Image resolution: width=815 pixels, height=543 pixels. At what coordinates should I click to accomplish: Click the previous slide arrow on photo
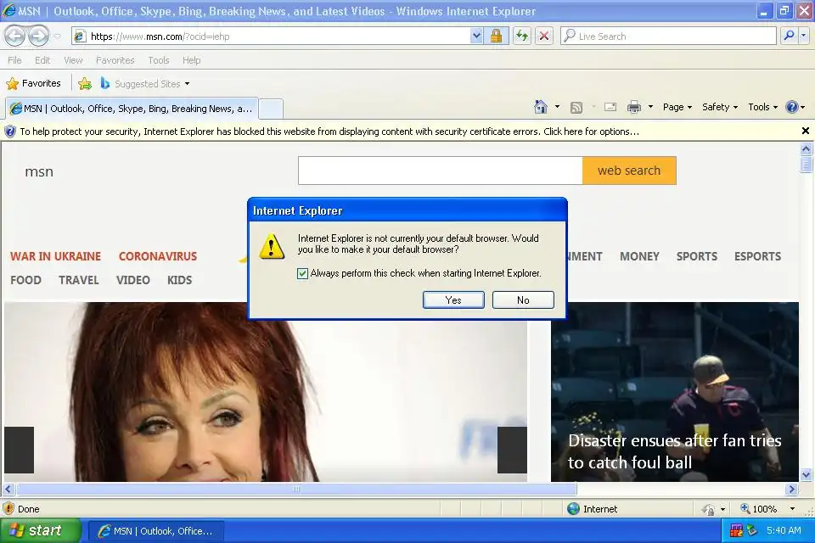coord(20,450)
